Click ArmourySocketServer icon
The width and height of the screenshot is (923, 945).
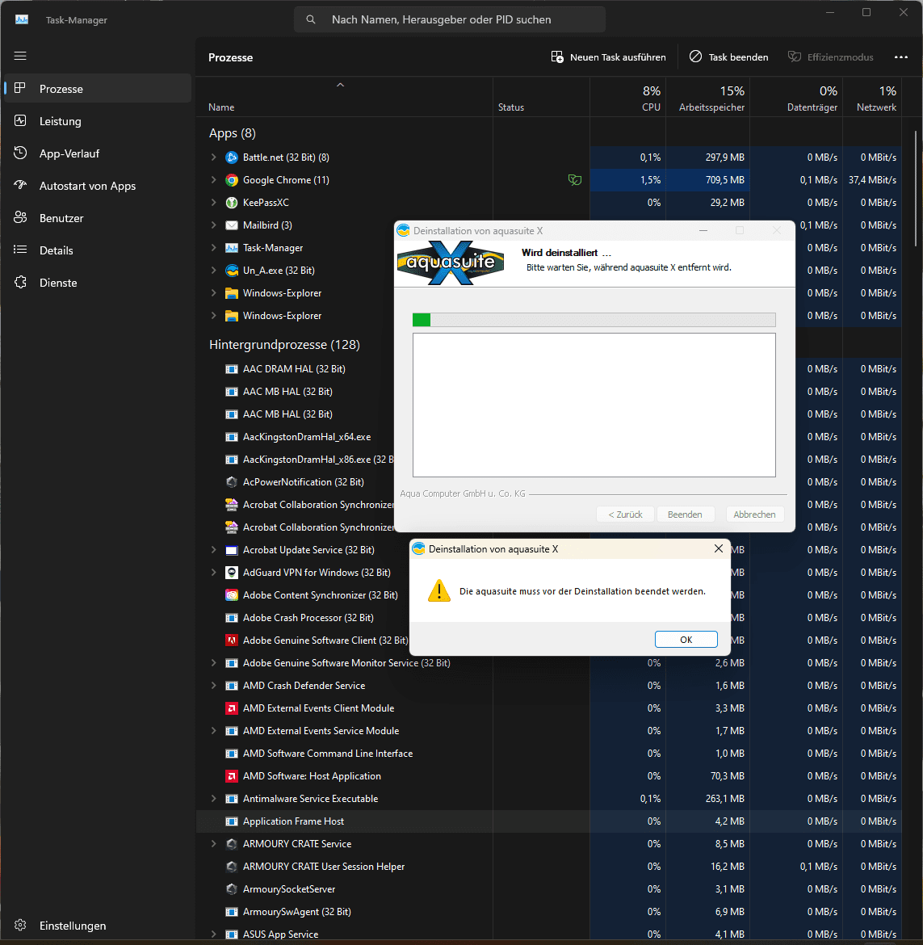(x=231, y=889)
